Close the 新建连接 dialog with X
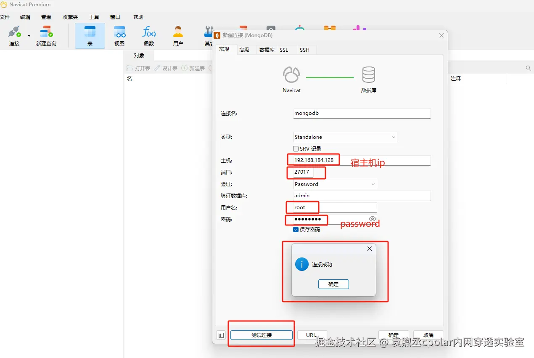 (x=441, y=35)
